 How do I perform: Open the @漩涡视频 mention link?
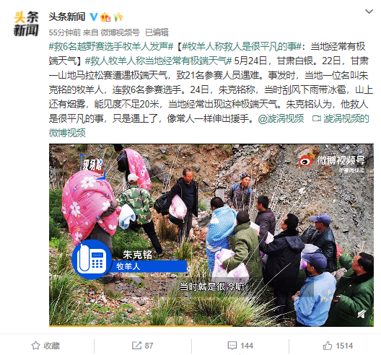(281, 118)
